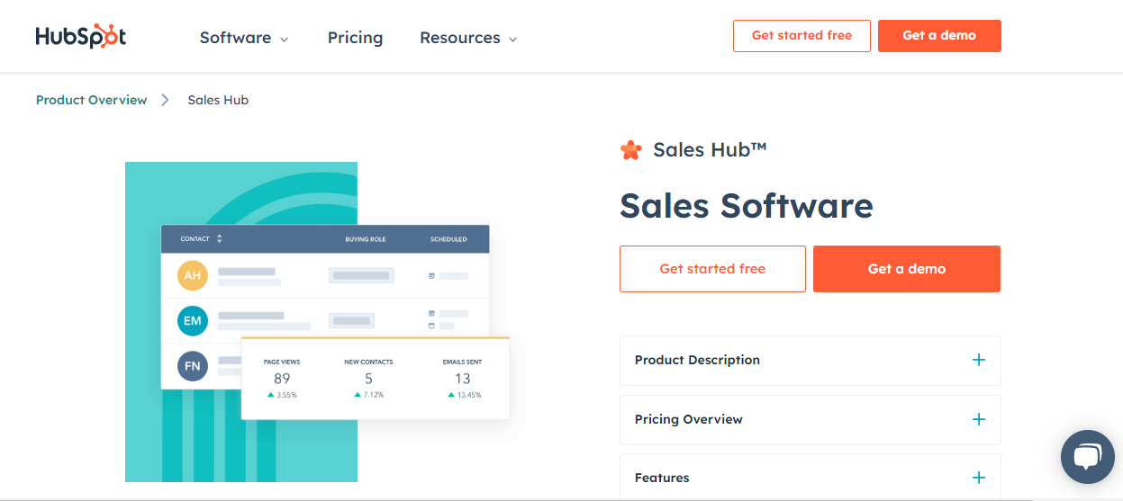Viewport: 1123px width, 501px height.
Task: Click the 3.55% growth indicator
Action: tap(282, 395)
